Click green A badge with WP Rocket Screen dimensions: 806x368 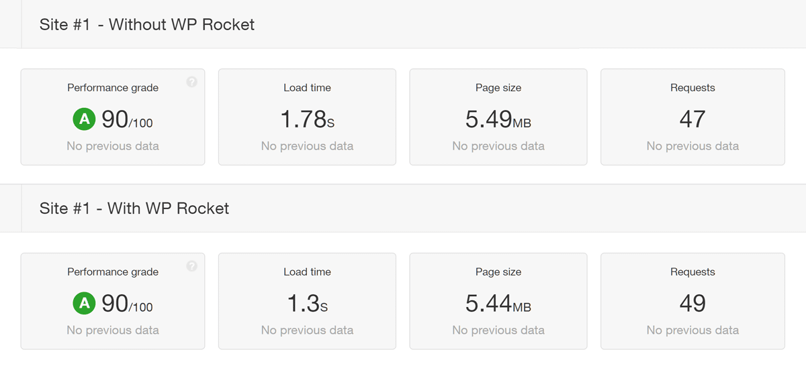pyautogui.click(x=84, y=304)
